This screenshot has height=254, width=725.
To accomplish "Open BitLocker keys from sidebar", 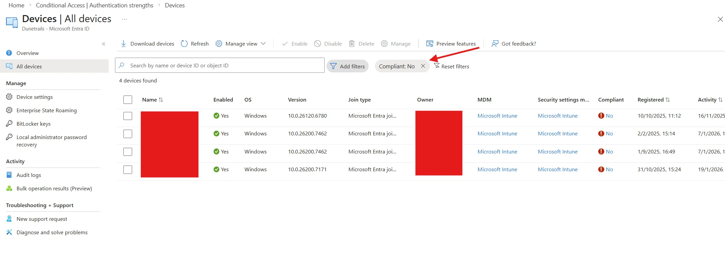I will 33,124.
